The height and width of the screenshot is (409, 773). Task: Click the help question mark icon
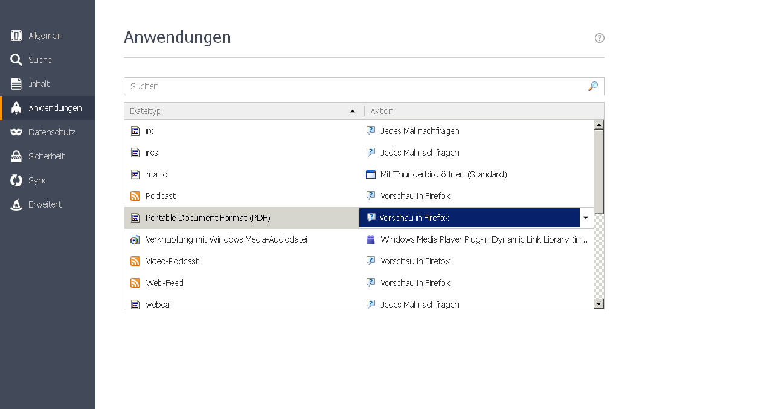(599, 38)
